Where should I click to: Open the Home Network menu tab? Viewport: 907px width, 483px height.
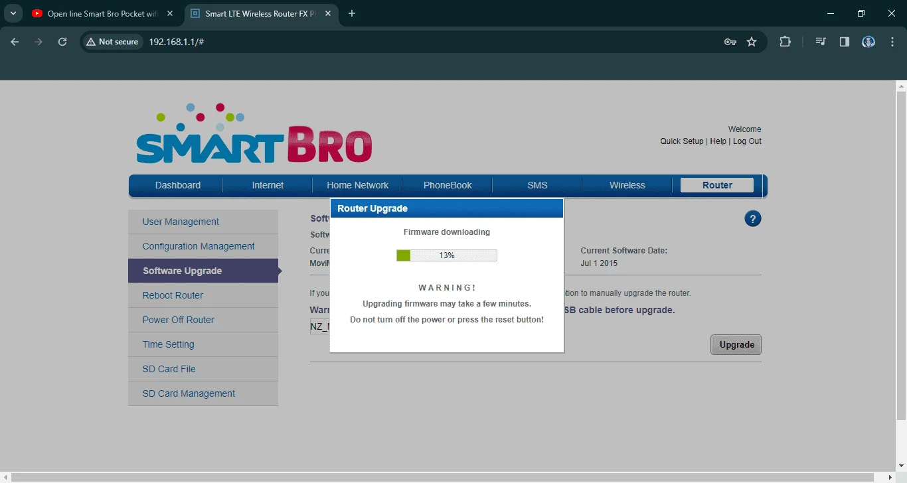pyautogui.click(x=358, y=185)
